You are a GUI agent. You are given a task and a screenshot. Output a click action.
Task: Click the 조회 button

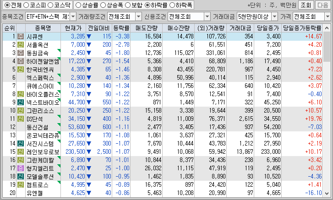point(306,5)
